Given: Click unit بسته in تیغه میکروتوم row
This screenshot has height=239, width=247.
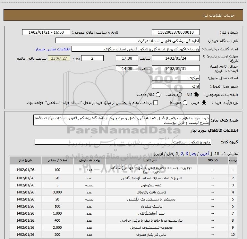Looking at the screenshot, I should click(x=89, y=185).
